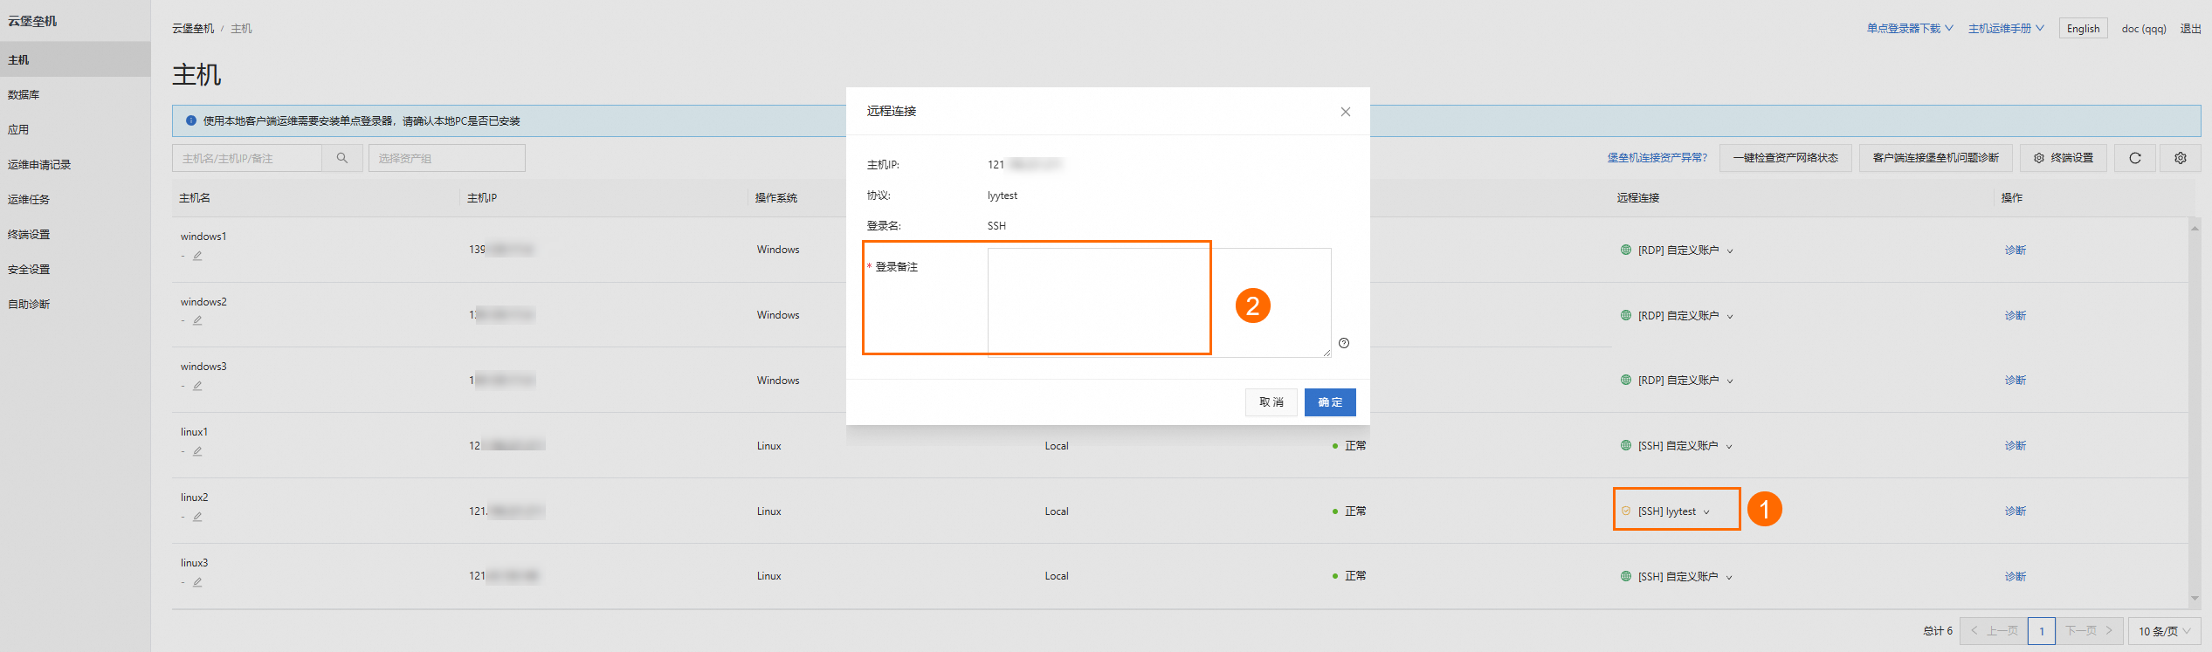
Task: Open the 选择资产组 selector
Action: 447,158
